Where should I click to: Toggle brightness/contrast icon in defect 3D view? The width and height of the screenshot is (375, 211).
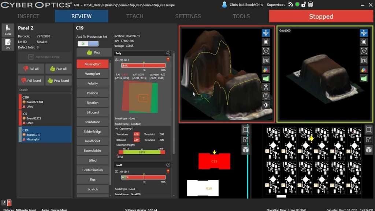[266, 105]
